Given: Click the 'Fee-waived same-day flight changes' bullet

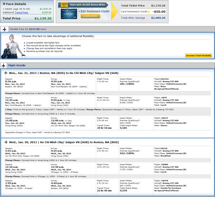Looking at the screenshot, I should 54,46.
